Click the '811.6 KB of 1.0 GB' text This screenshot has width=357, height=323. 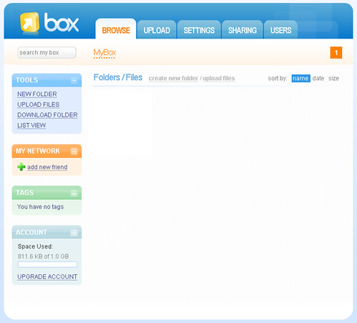tap(43, 256)
